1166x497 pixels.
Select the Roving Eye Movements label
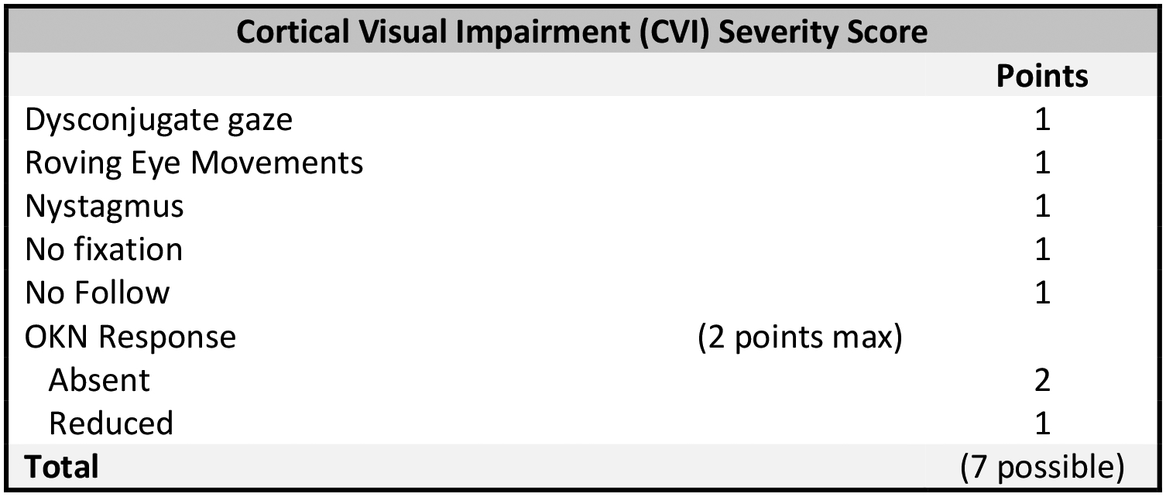[194, 163]
